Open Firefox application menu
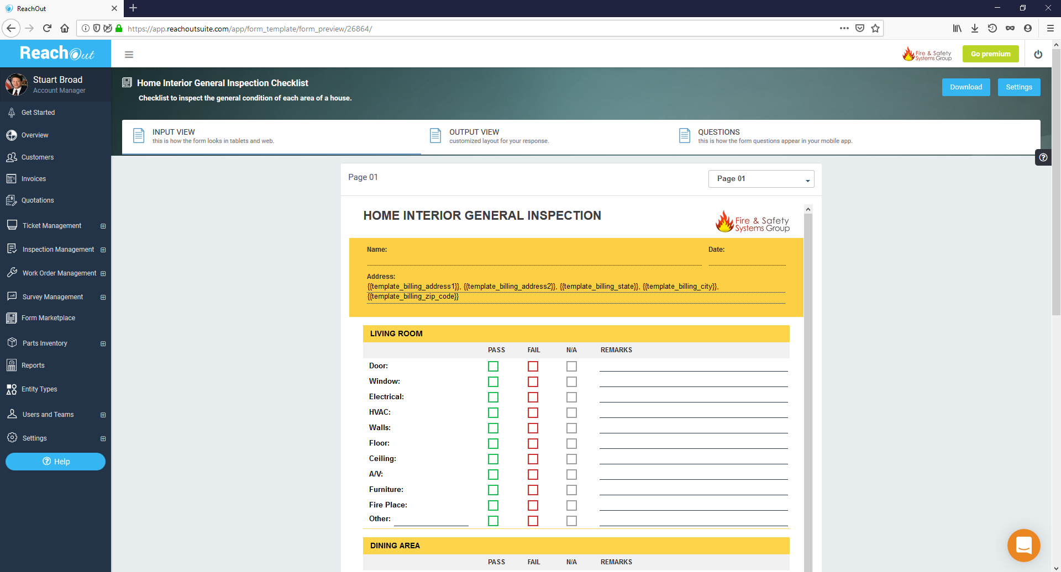Screen dimensions: 1061x572 tap(1051, 28)
